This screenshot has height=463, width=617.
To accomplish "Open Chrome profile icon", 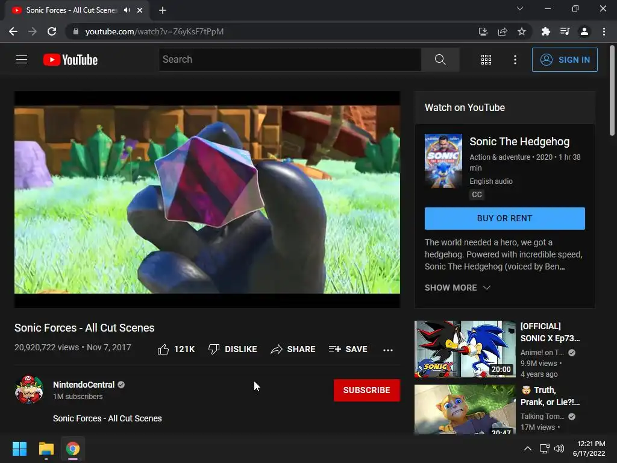I will [x=584, y=31].
